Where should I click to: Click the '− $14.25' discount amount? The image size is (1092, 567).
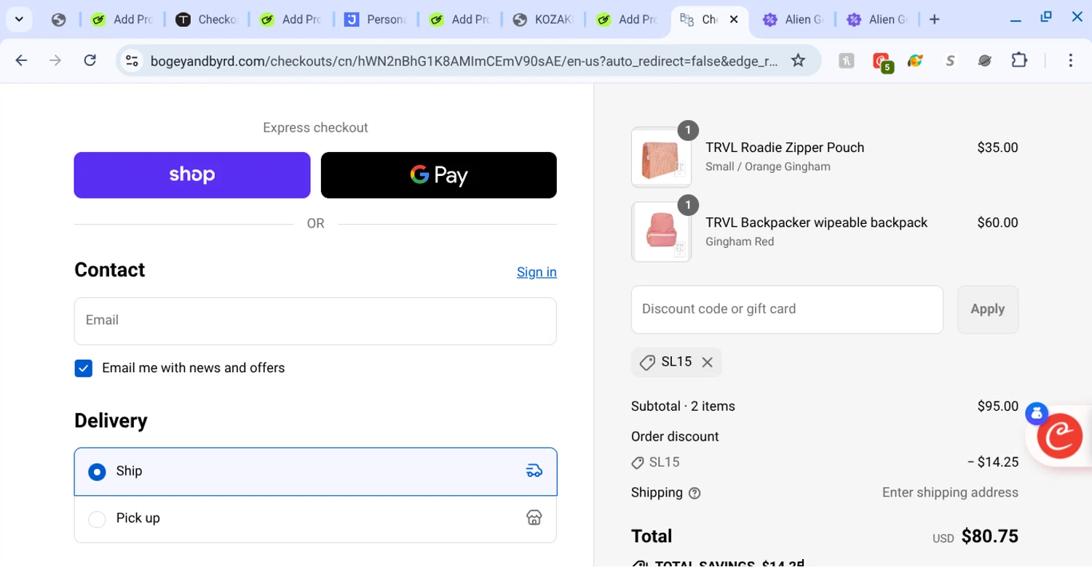point(993,462)
